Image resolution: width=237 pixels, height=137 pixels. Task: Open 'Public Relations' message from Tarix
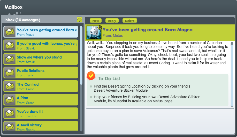coord(41,72)
